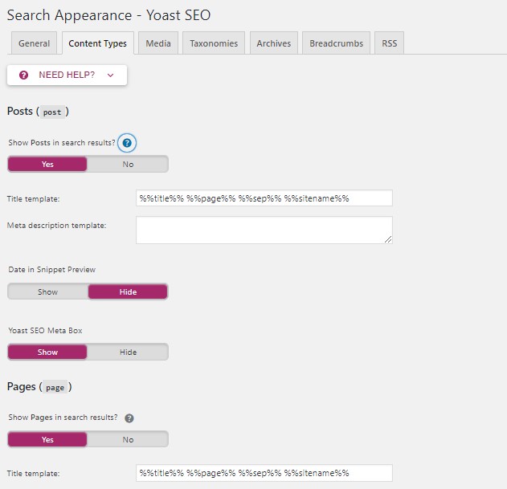Go to the Taxonomies tab
507x489 pixels.
click(214, 43)
